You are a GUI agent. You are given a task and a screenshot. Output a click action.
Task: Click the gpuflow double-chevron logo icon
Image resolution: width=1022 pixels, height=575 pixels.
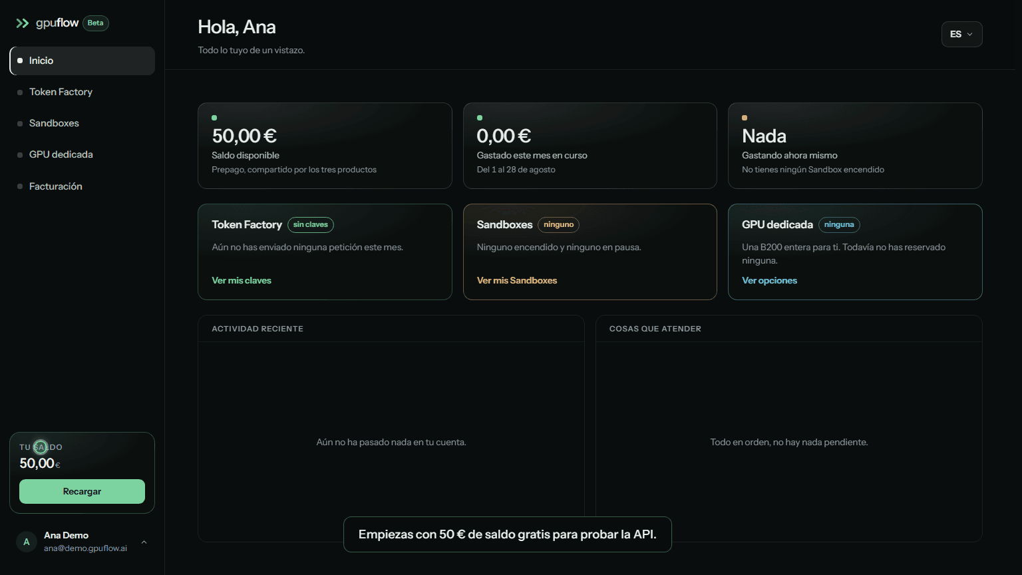[23, 23]
